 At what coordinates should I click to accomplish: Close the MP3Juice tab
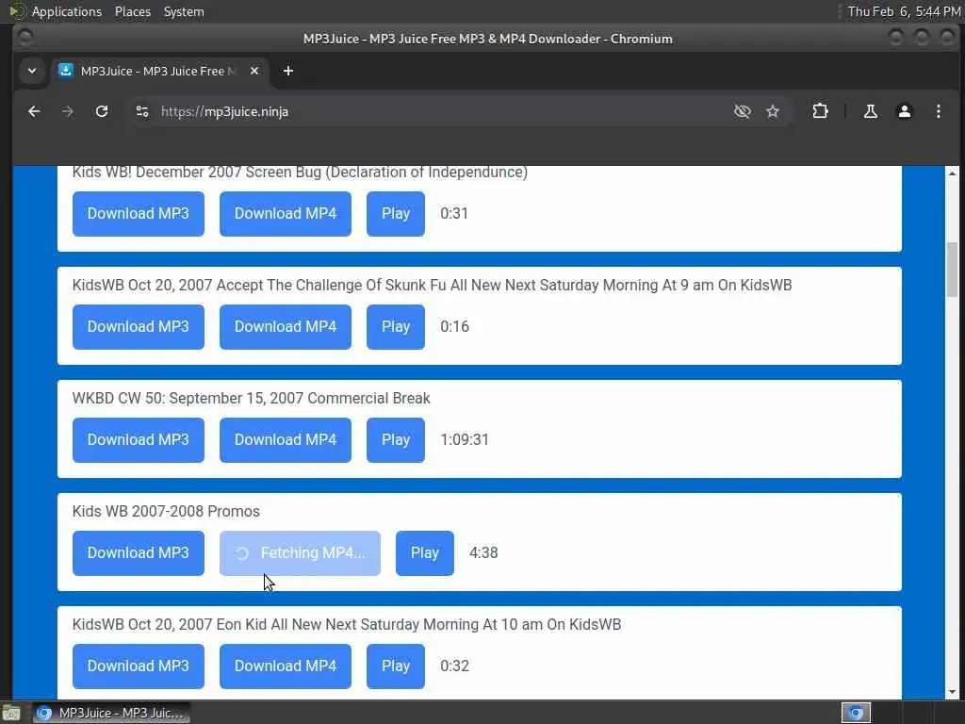(254, 71)
